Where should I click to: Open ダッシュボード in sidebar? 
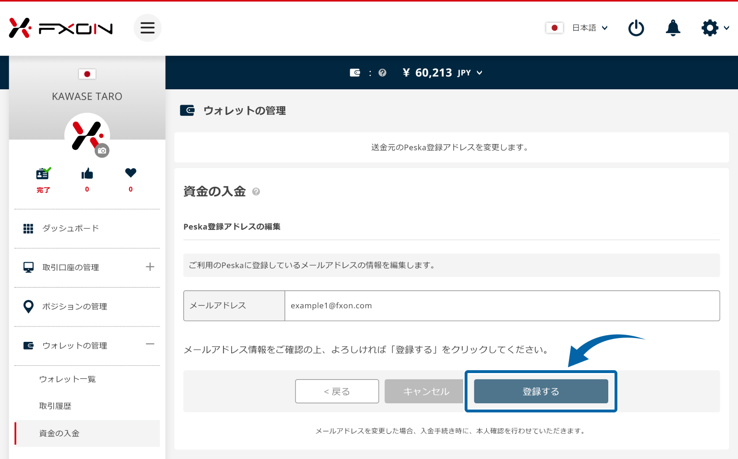(71, 229)
